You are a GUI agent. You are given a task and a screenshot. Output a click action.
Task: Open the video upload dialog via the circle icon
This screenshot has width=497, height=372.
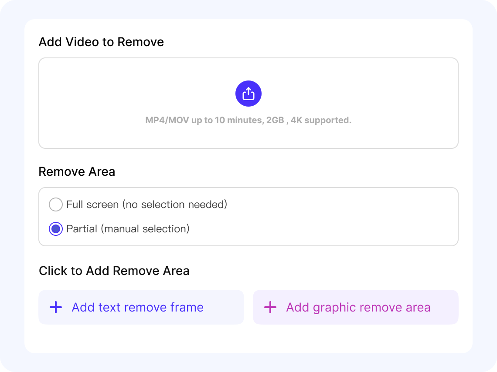(248, 94)
